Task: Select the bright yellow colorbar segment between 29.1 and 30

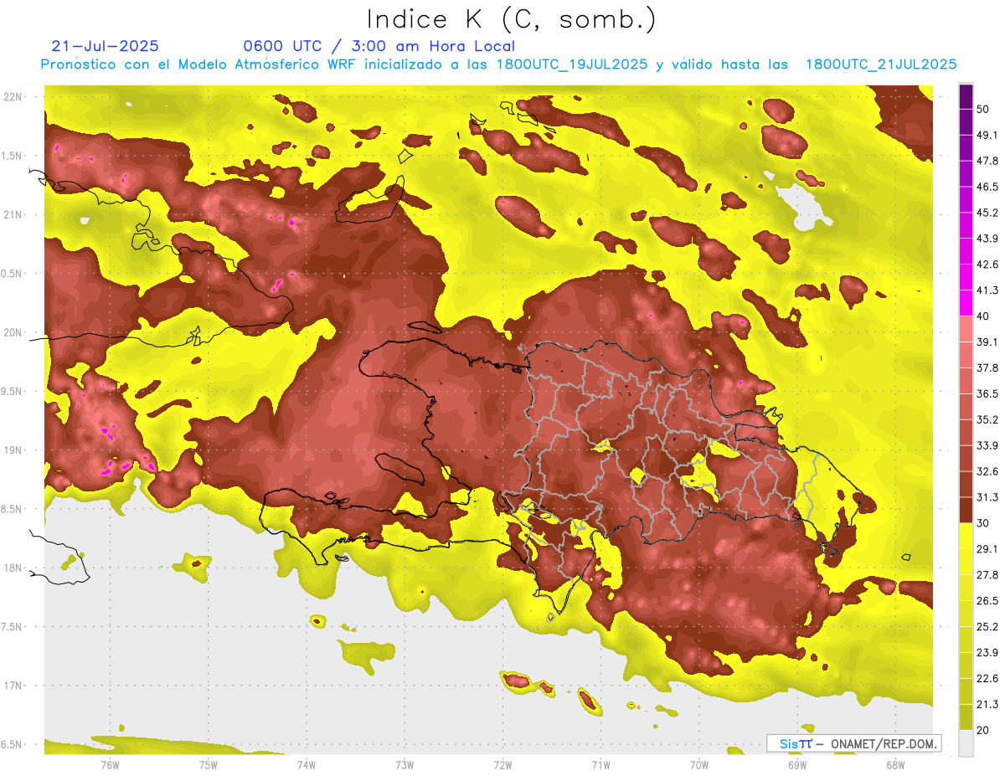Action: [966, 536]
